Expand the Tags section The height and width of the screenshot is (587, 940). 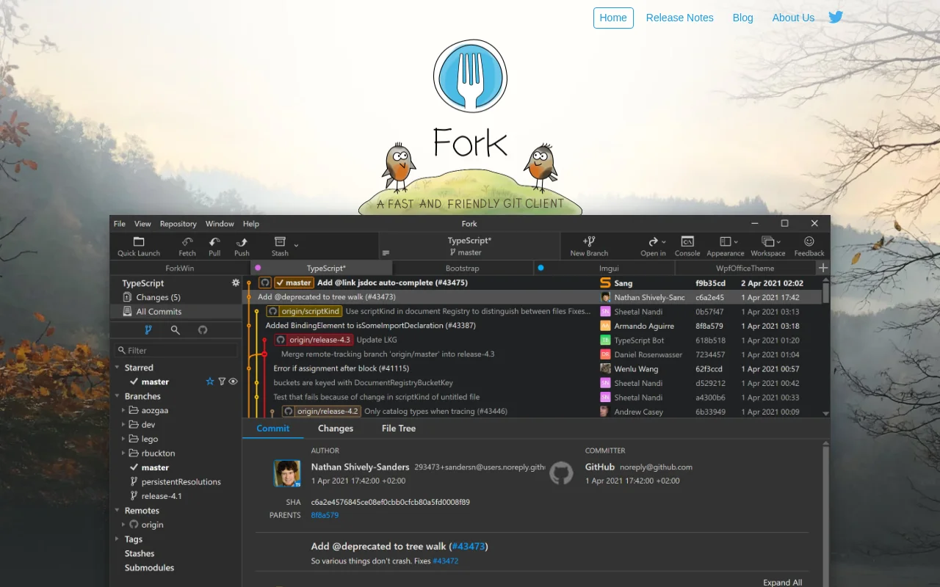point(117,539)
